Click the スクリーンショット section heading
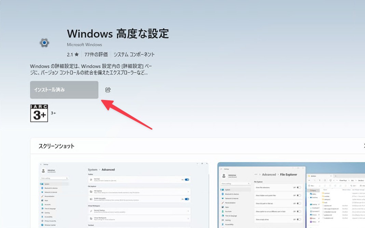365x228 pixels. coord(57,146)
